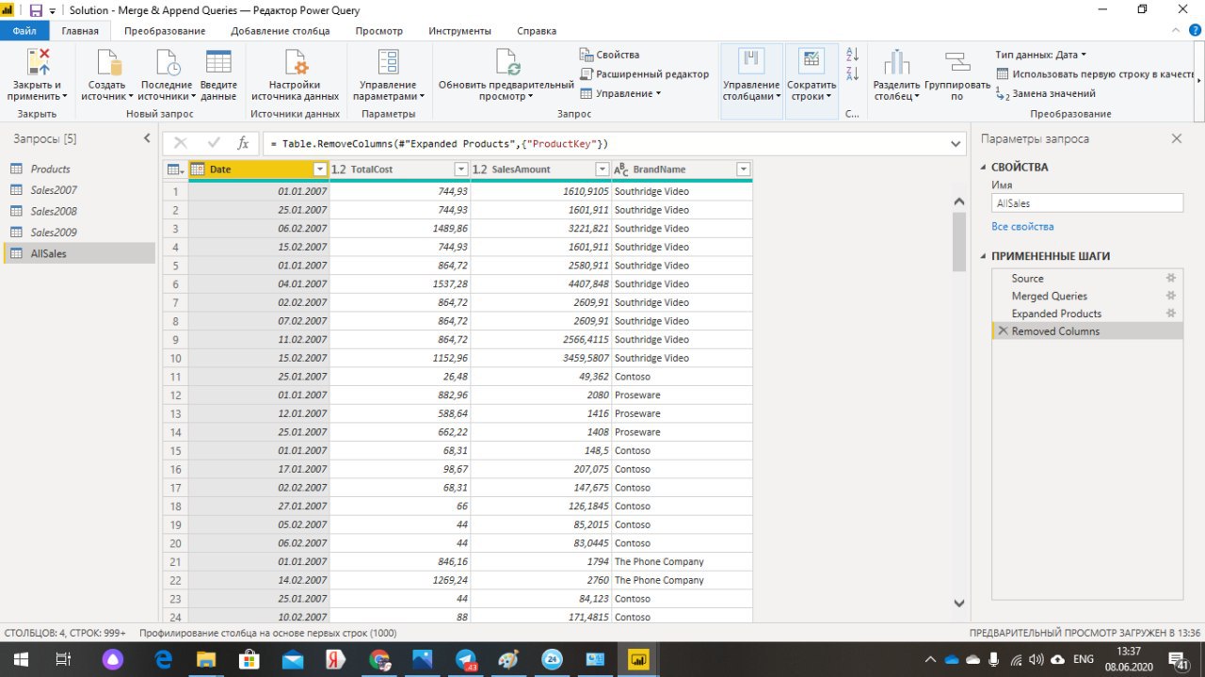Select the Merged Queries step
Screen dimensions: 1205x677
[1087, 296]
